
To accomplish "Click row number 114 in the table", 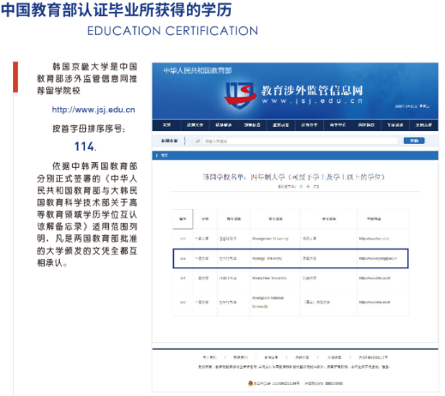I will click(183, 258).
